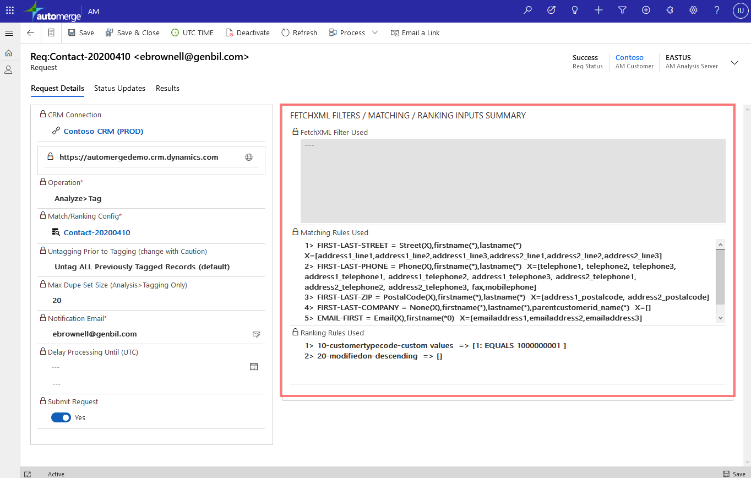
Task: Open the task flow checkmark circle icon
Action: click(551, 10)
